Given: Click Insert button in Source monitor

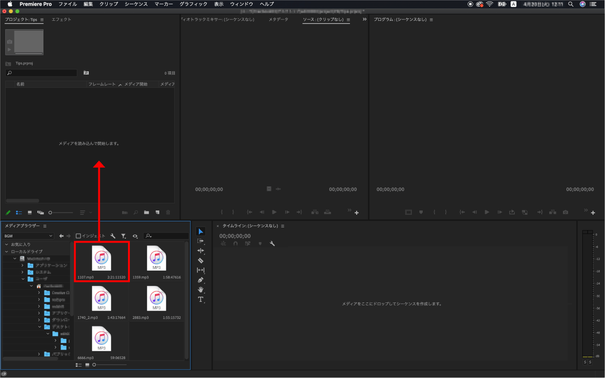Looking at the screenshot, I should [x=315, y=212].
